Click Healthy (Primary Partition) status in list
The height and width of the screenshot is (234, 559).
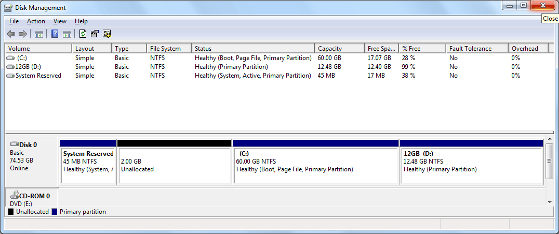pos(231,67)
